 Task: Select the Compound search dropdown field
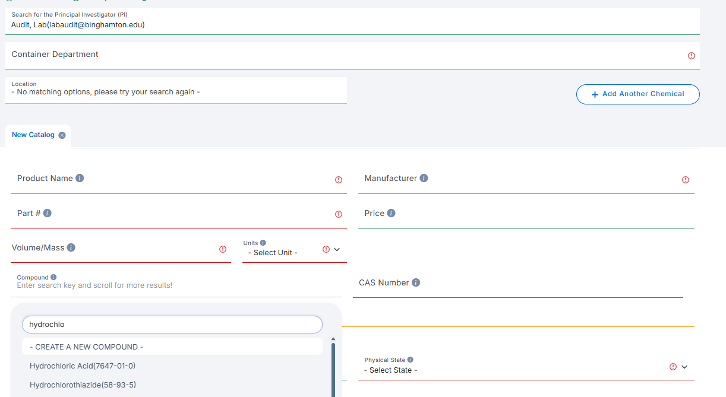tap(176, 285)
